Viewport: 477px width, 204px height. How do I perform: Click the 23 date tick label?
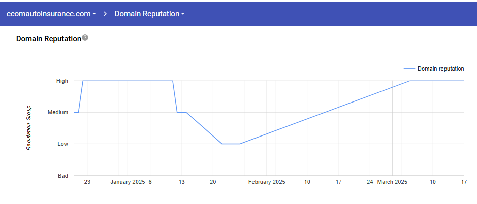[x=87, y=182]
